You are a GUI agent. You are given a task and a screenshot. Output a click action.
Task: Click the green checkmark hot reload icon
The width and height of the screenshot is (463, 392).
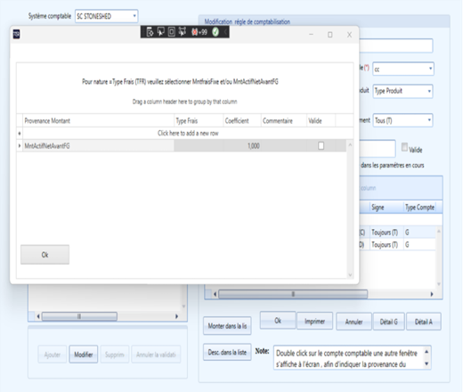click(215, 32)
